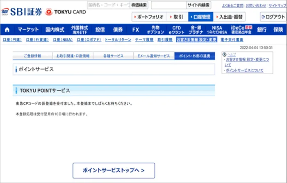287x183 pixels.
Task: Open the 入出金・振替 menu
Action: click(230, 17)
